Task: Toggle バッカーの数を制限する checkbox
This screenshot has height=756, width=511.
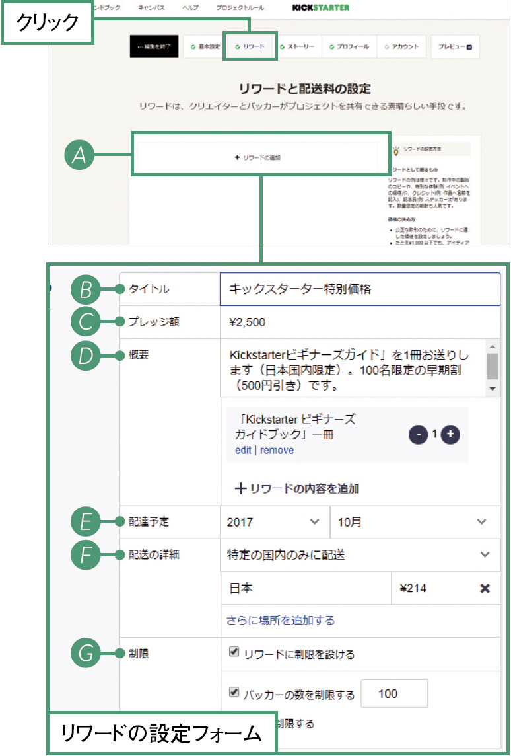Action: (x=234, y=693)
